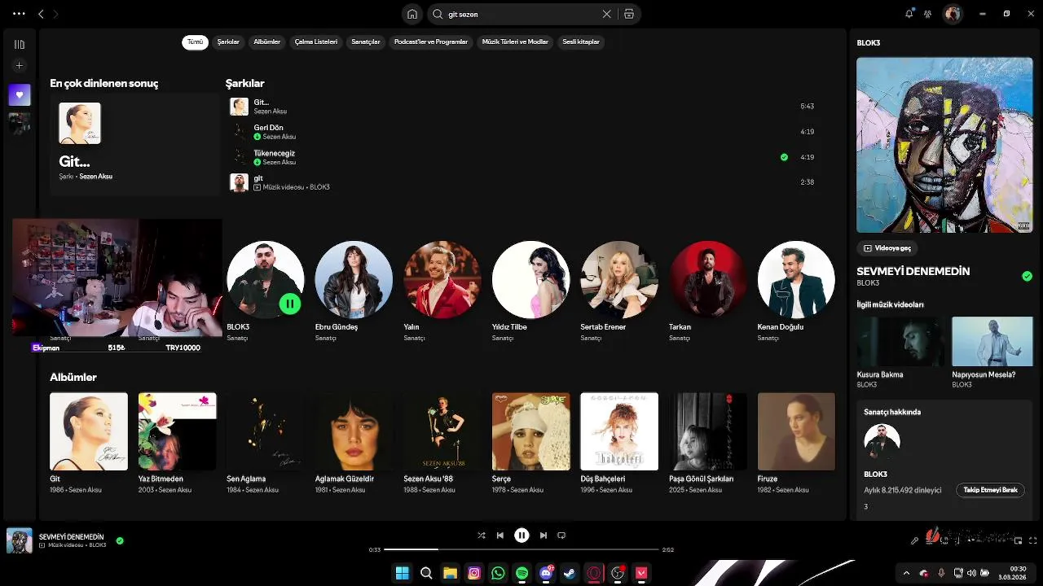
Task: Switch to the Şarkılar filter
Action: pos(228,42)
